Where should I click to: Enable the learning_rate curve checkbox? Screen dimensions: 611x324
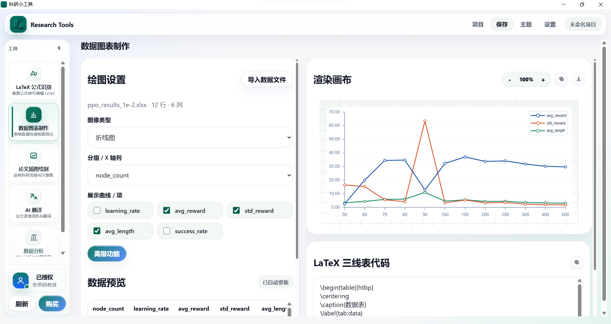97,211
